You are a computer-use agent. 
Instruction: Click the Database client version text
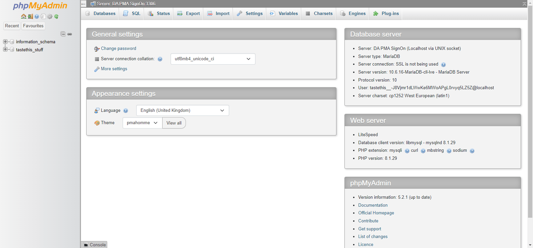pos(407,143)
